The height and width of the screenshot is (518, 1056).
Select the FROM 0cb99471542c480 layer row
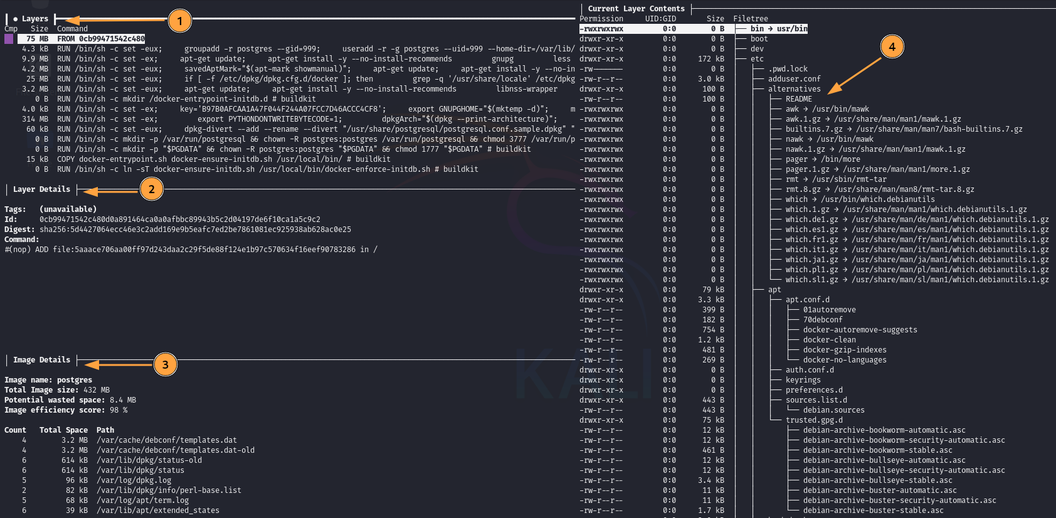100,39
